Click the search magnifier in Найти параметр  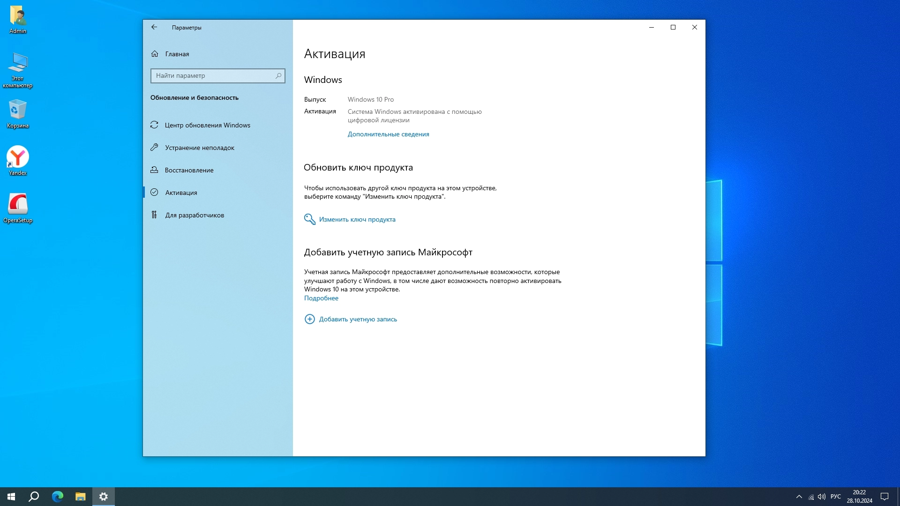coord(278,75)
